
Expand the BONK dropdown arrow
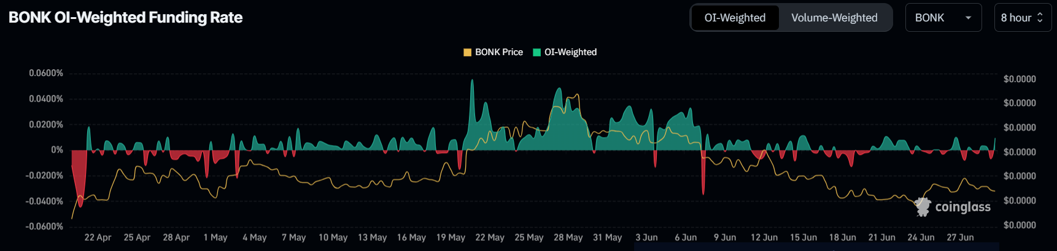[x=968, y=18]
